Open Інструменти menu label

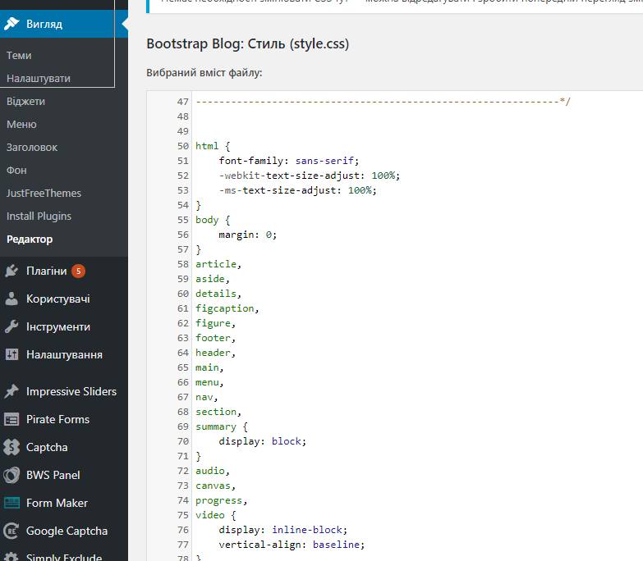tap(58, 326)
